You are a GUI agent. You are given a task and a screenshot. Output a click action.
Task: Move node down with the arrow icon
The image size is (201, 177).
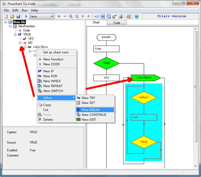click(x=89, y=16)
